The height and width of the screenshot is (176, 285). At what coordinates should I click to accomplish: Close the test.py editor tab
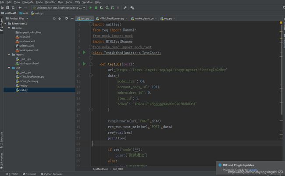(x=91, y=18)
